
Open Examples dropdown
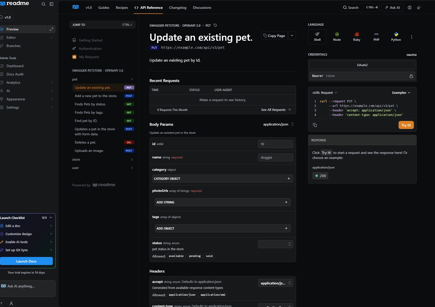401,93
